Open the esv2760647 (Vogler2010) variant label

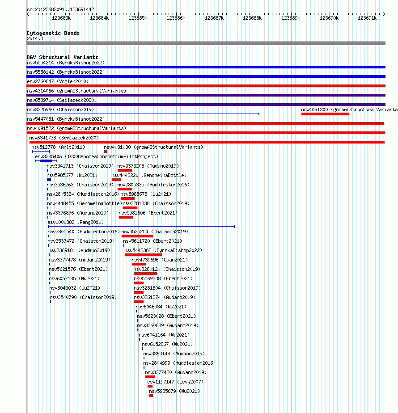click(58, 81)
